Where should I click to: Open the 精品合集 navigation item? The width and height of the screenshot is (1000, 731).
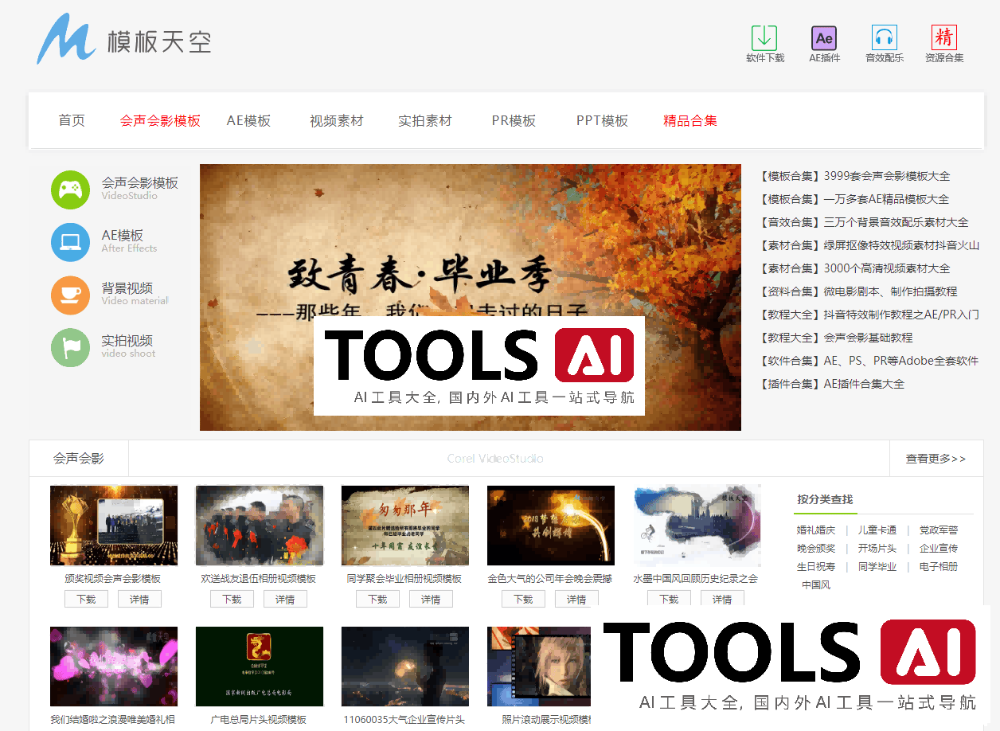689,121
